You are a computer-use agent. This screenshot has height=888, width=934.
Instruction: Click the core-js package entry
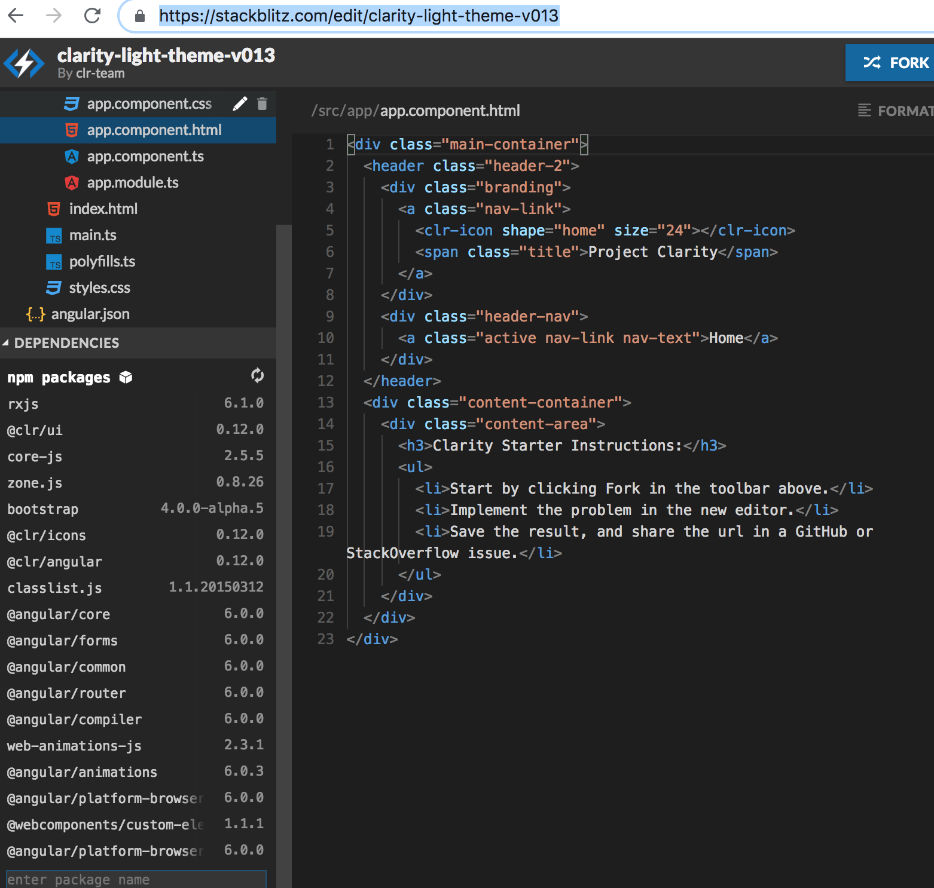135,457
